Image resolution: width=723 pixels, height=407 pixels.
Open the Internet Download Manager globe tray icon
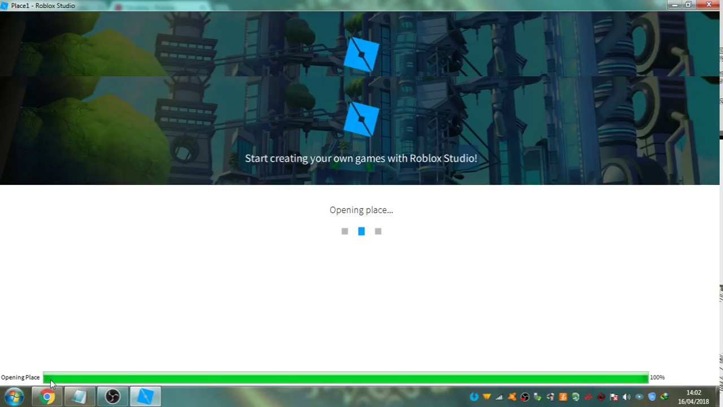[664, 397]
